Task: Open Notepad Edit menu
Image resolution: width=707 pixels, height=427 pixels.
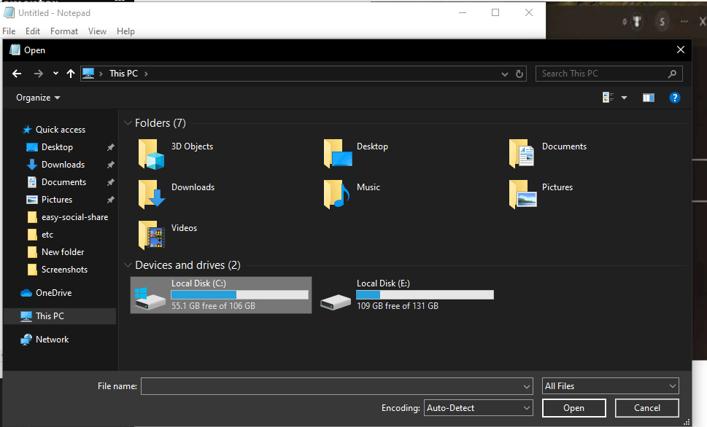Action: pos(32,31)
